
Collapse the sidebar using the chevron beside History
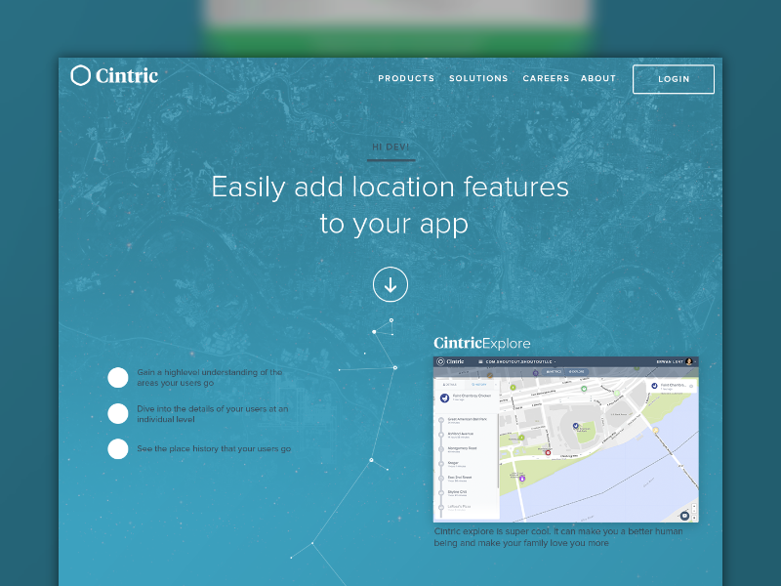[x=496, y=383]
